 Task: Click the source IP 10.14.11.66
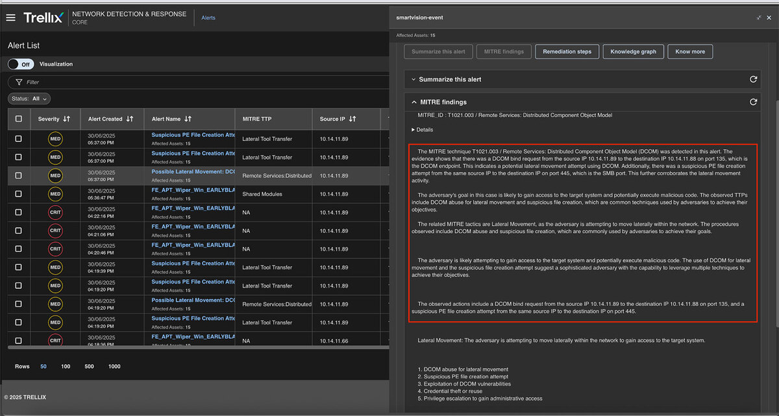(x=334, y=341)
